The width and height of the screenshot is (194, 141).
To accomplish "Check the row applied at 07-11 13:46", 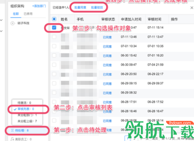I will [x=54, y=37].
